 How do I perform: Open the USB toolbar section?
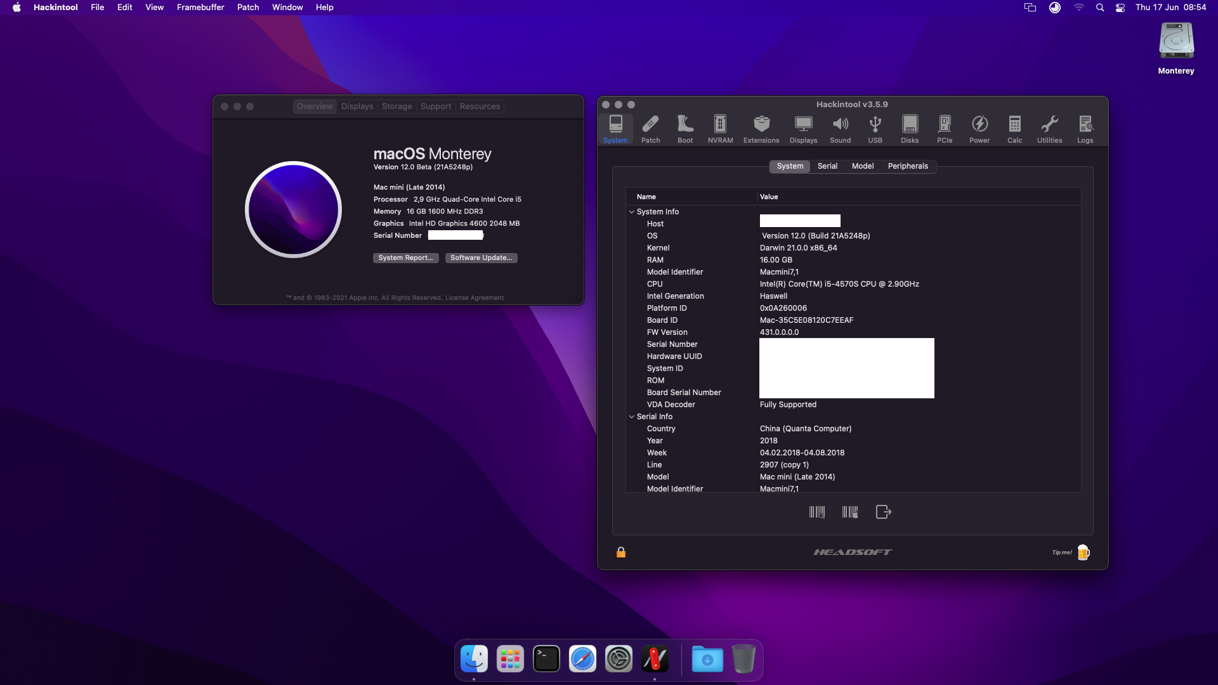[x=875, y=129]
